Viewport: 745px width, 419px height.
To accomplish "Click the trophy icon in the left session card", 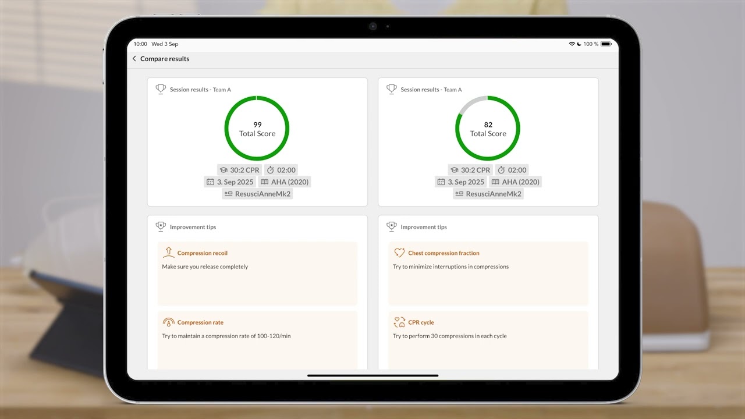I will point(161,89).
